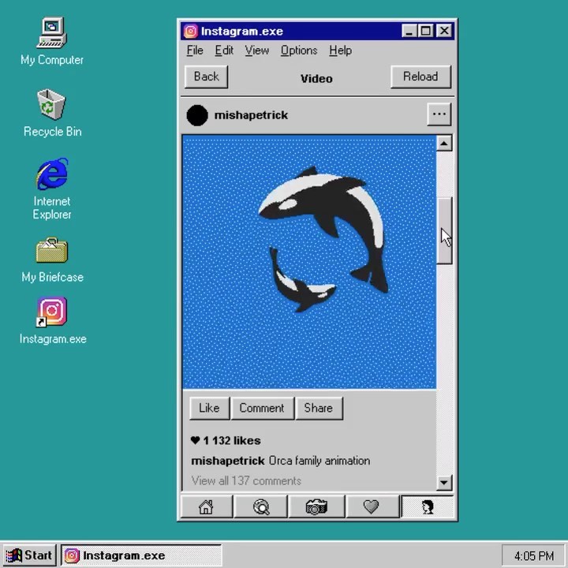Image resolution: width=568 pixels, height=568 pixels.
Task: Click the Comment button
Action: (x=262, y=409)
